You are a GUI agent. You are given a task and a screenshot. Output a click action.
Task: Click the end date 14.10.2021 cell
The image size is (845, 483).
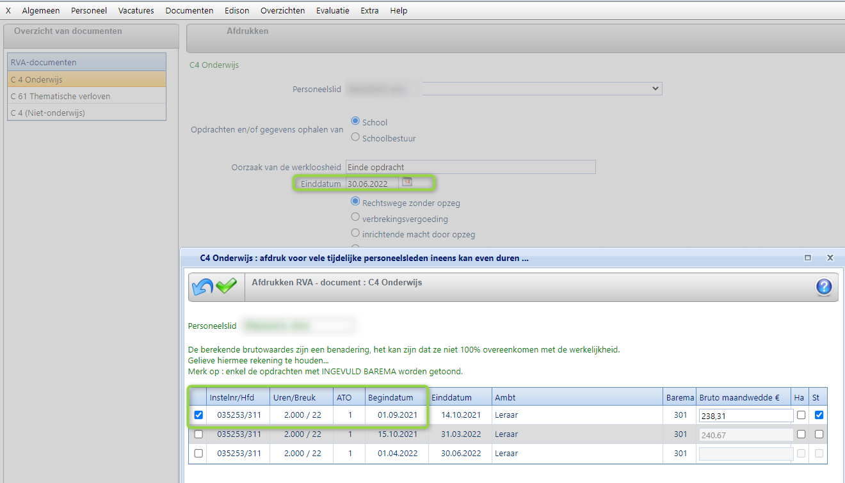pos(460,415)
